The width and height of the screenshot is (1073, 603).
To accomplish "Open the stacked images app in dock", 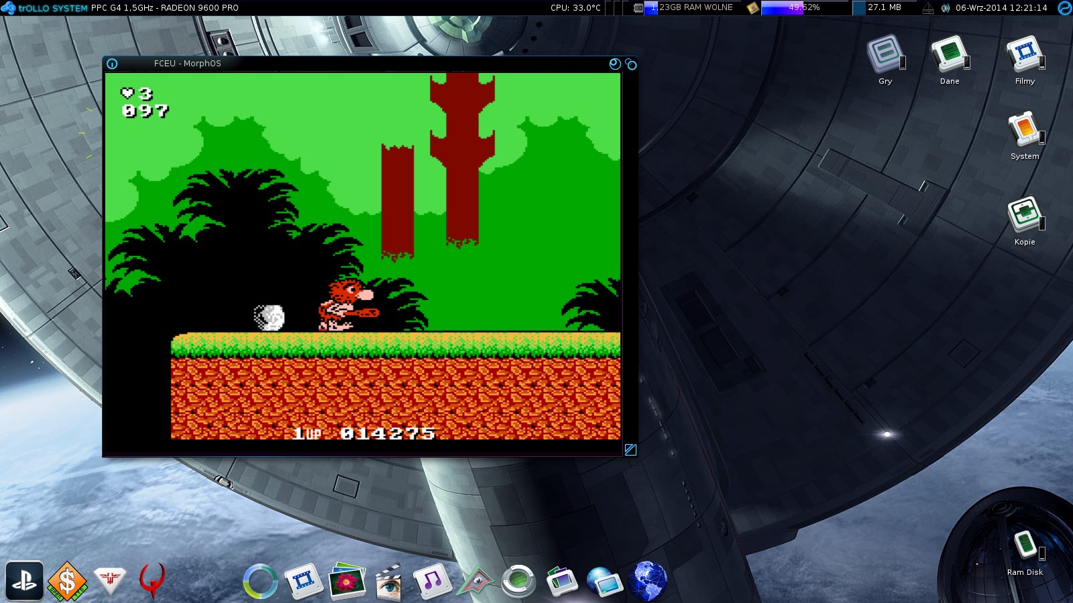I will (561, 581).
